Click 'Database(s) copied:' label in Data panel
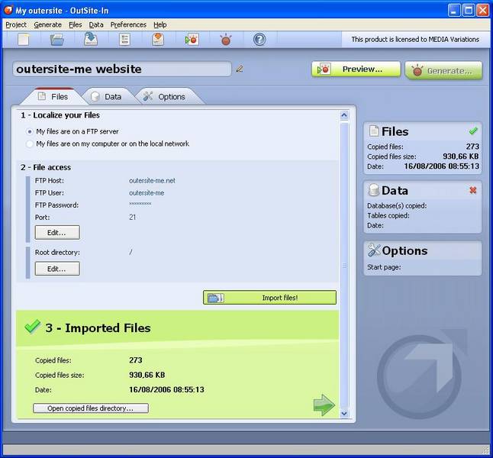 coord(397,206)
